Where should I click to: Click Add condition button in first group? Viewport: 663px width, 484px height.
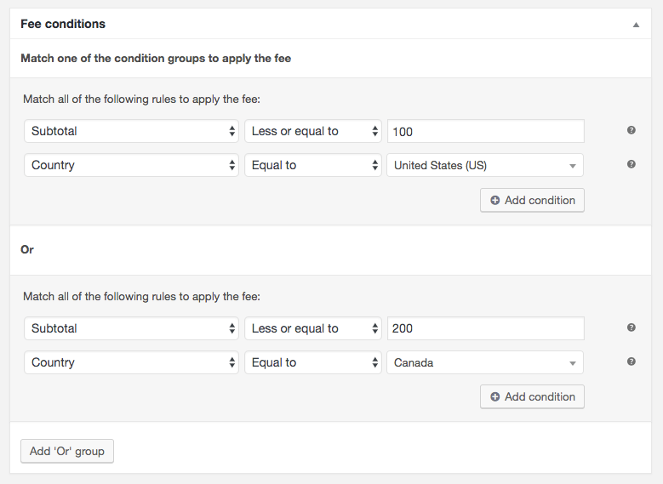[532, 201]
